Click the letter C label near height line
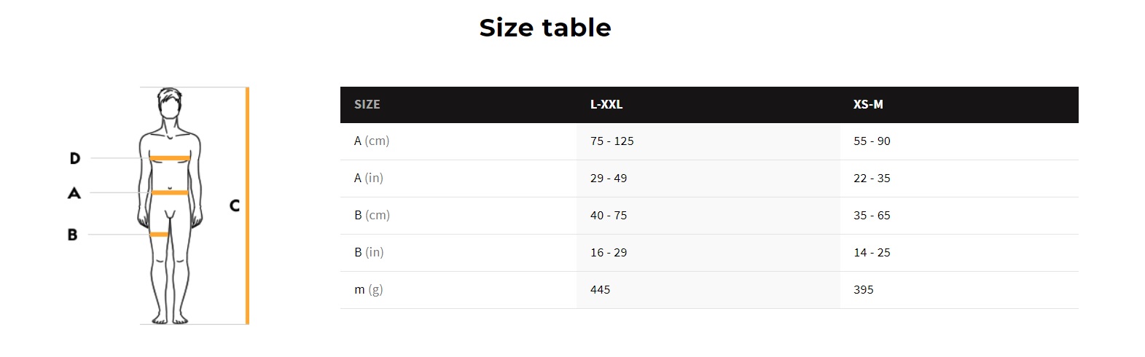 pyautogui.click(x=235, y=205)
